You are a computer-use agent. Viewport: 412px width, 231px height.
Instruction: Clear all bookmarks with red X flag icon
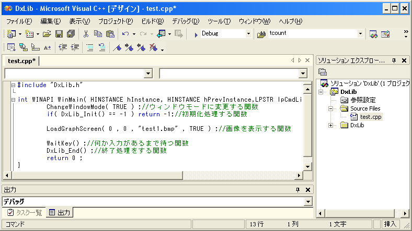153,47
